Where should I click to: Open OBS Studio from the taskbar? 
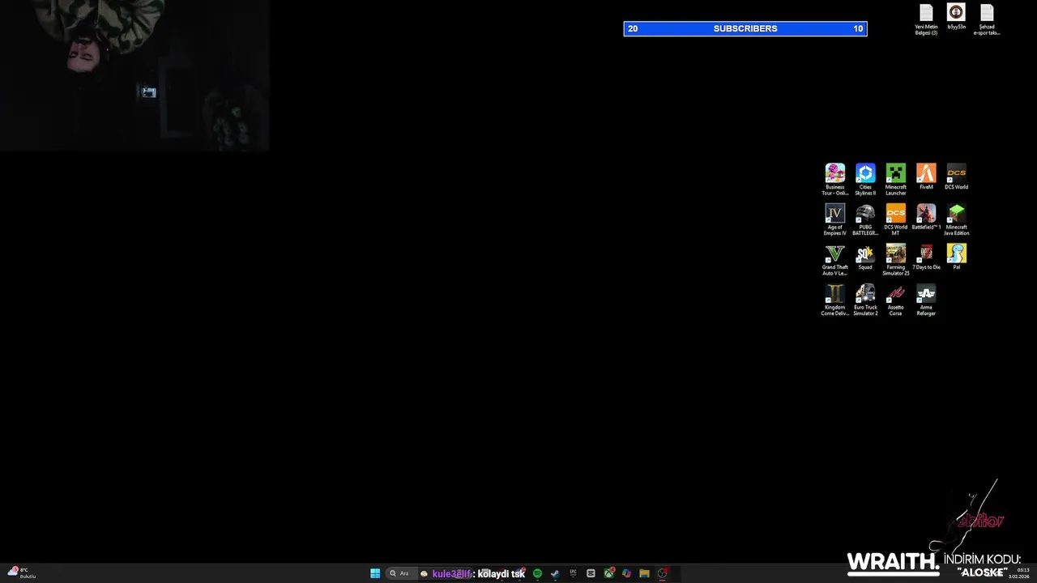tap(662, 573)
